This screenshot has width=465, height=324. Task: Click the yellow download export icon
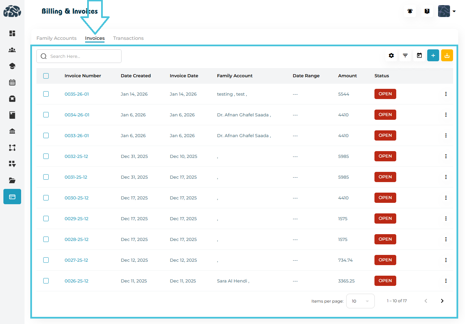[x=447, y=55]
